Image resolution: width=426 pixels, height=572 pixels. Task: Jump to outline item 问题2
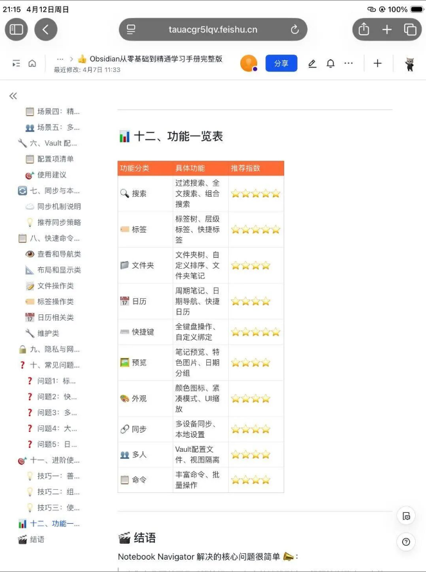(51, 397)
